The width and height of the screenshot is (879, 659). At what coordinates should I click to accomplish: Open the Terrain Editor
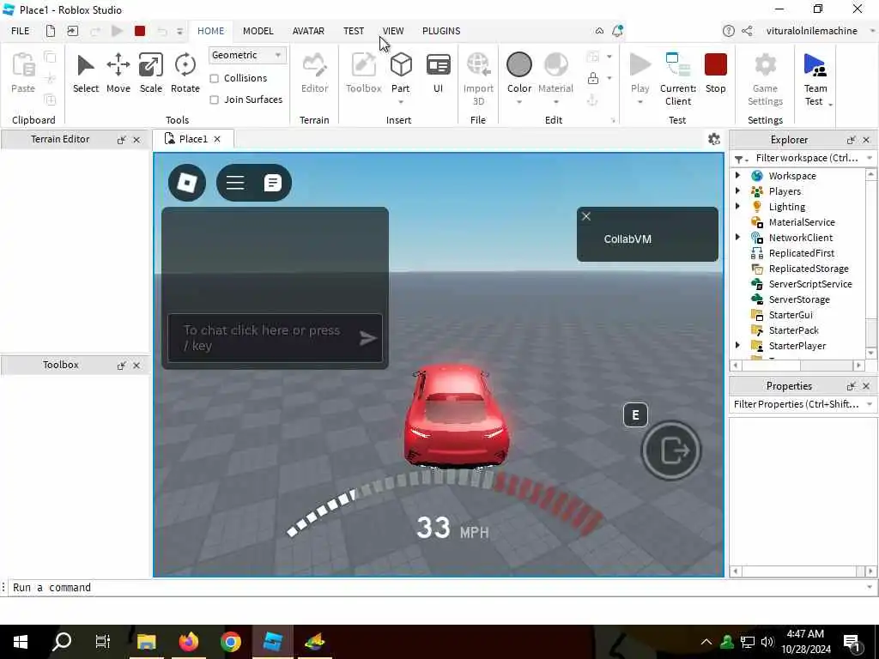pyautogui.click(x=314, y=73)
